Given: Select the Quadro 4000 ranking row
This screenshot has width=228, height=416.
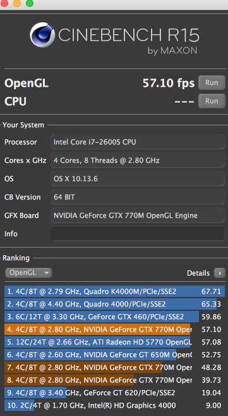Looking at the screenshot, I should tap(114, 304).
